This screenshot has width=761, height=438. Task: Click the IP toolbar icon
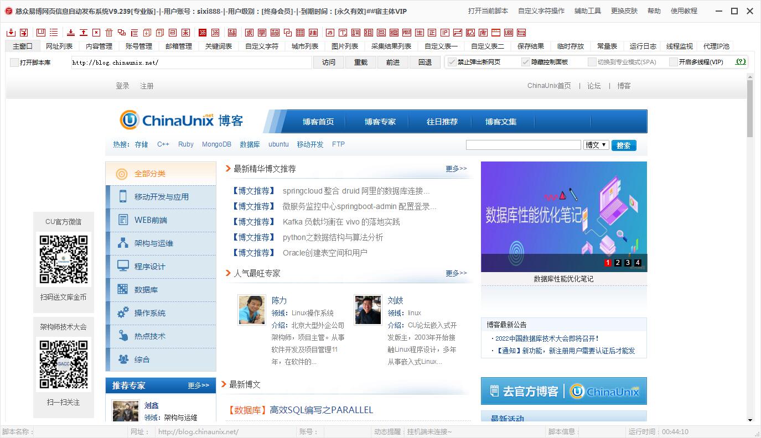[445, 33]
